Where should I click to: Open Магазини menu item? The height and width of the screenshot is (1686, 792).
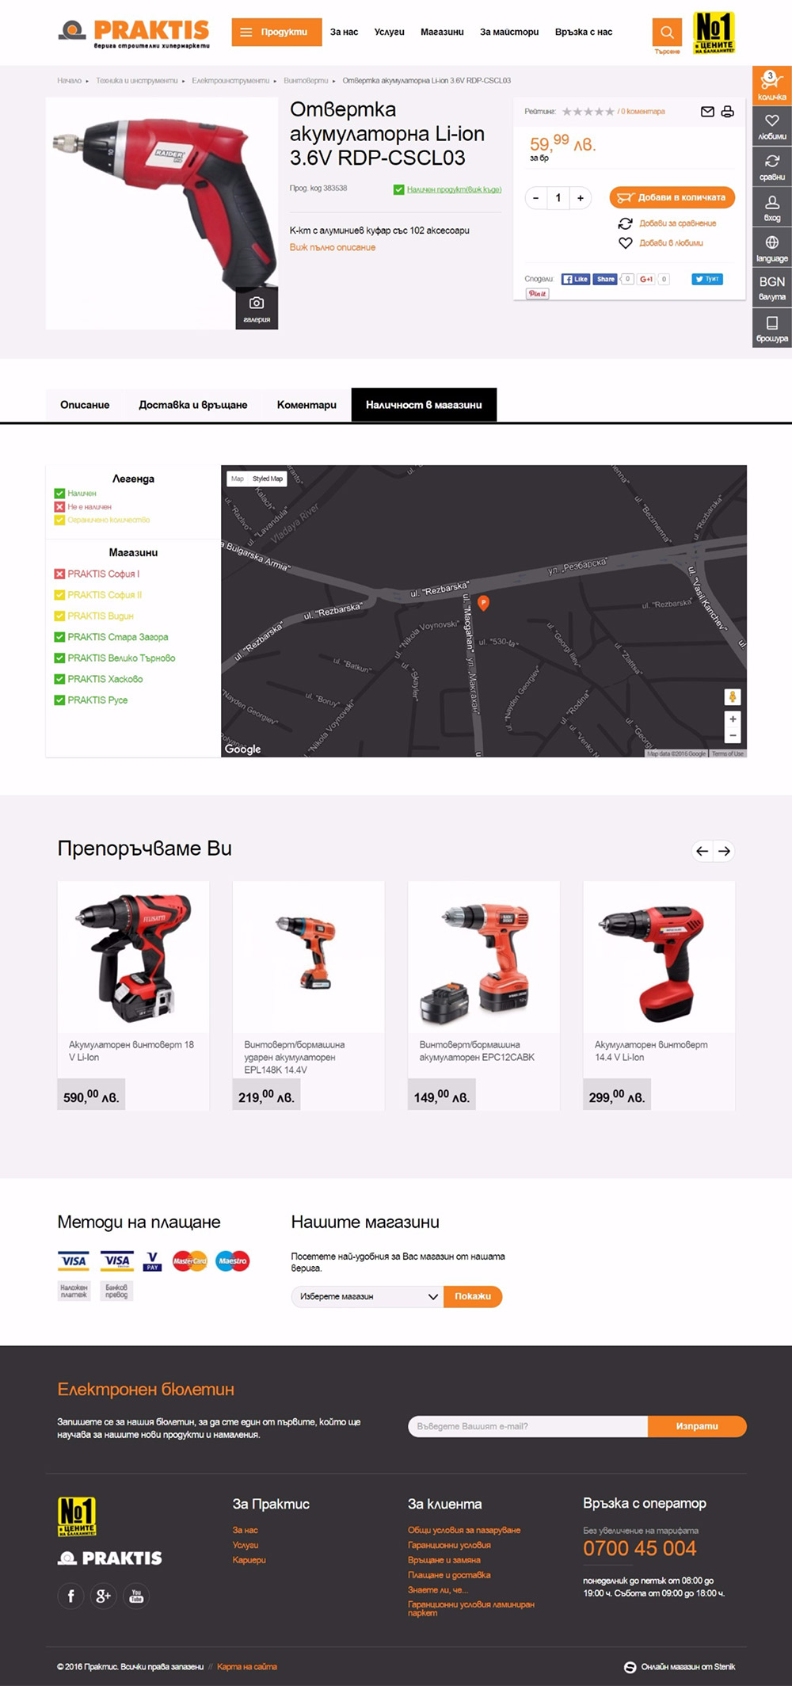click(x=442, y=32)
